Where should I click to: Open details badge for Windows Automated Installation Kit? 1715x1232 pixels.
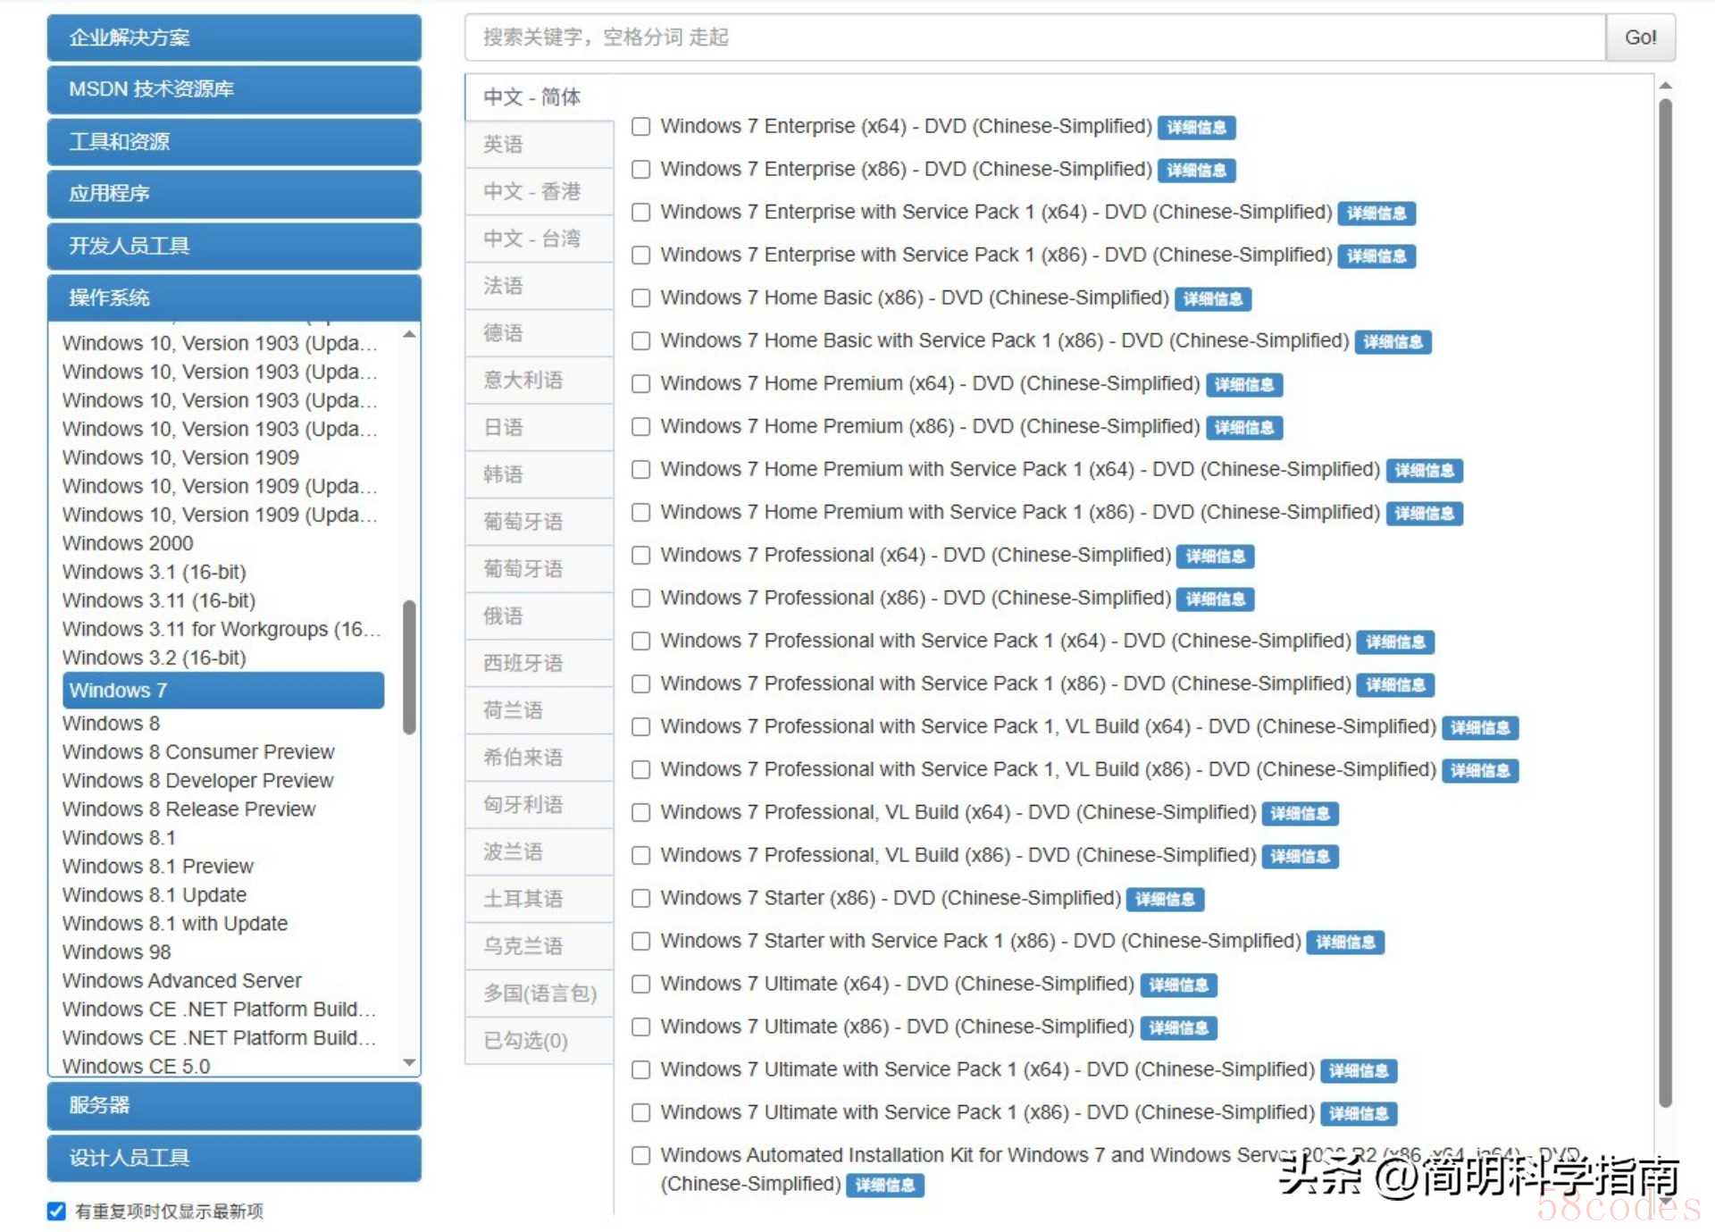[x=884, y=1186]
